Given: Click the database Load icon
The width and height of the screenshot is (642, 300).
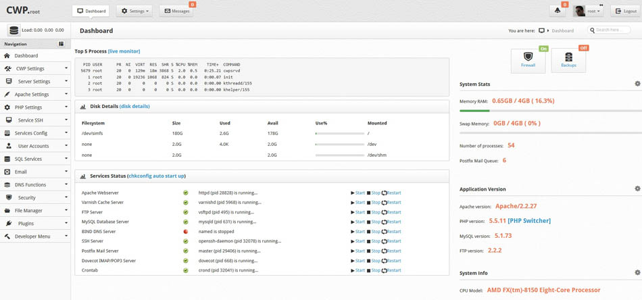Looking at the screenshot, I should 14,30.
